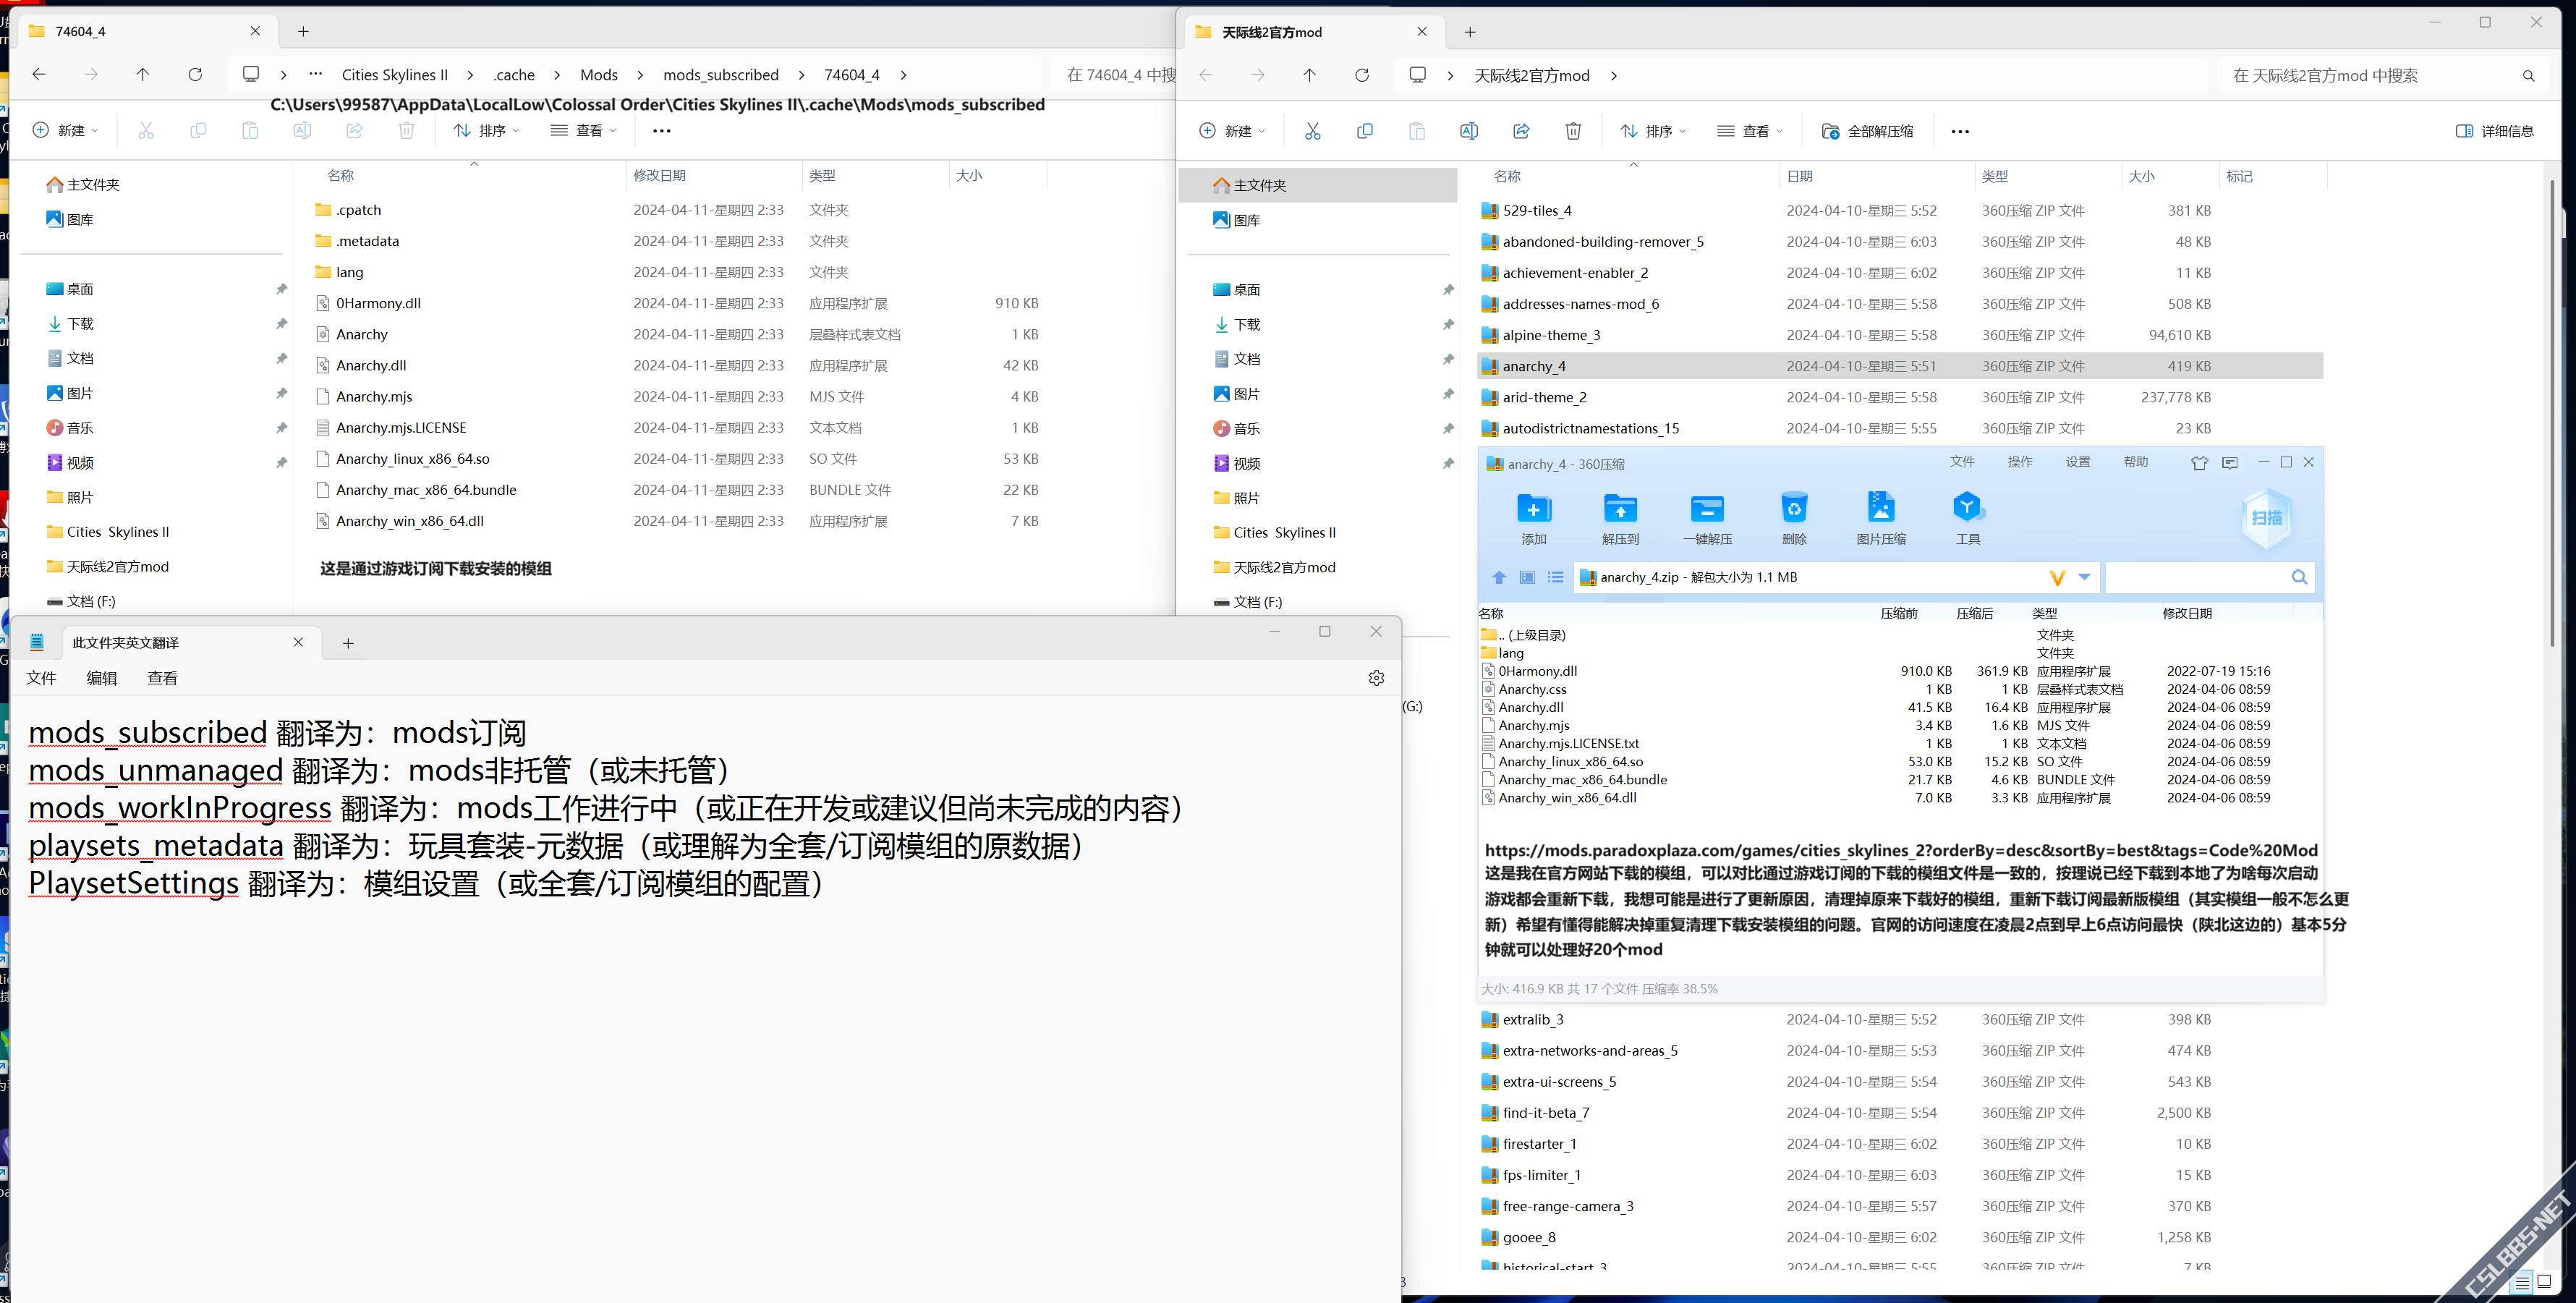2576x1303 pixels.
Task: Switch to thumbnail view at bottom right
Action: coord(2544,1282)
